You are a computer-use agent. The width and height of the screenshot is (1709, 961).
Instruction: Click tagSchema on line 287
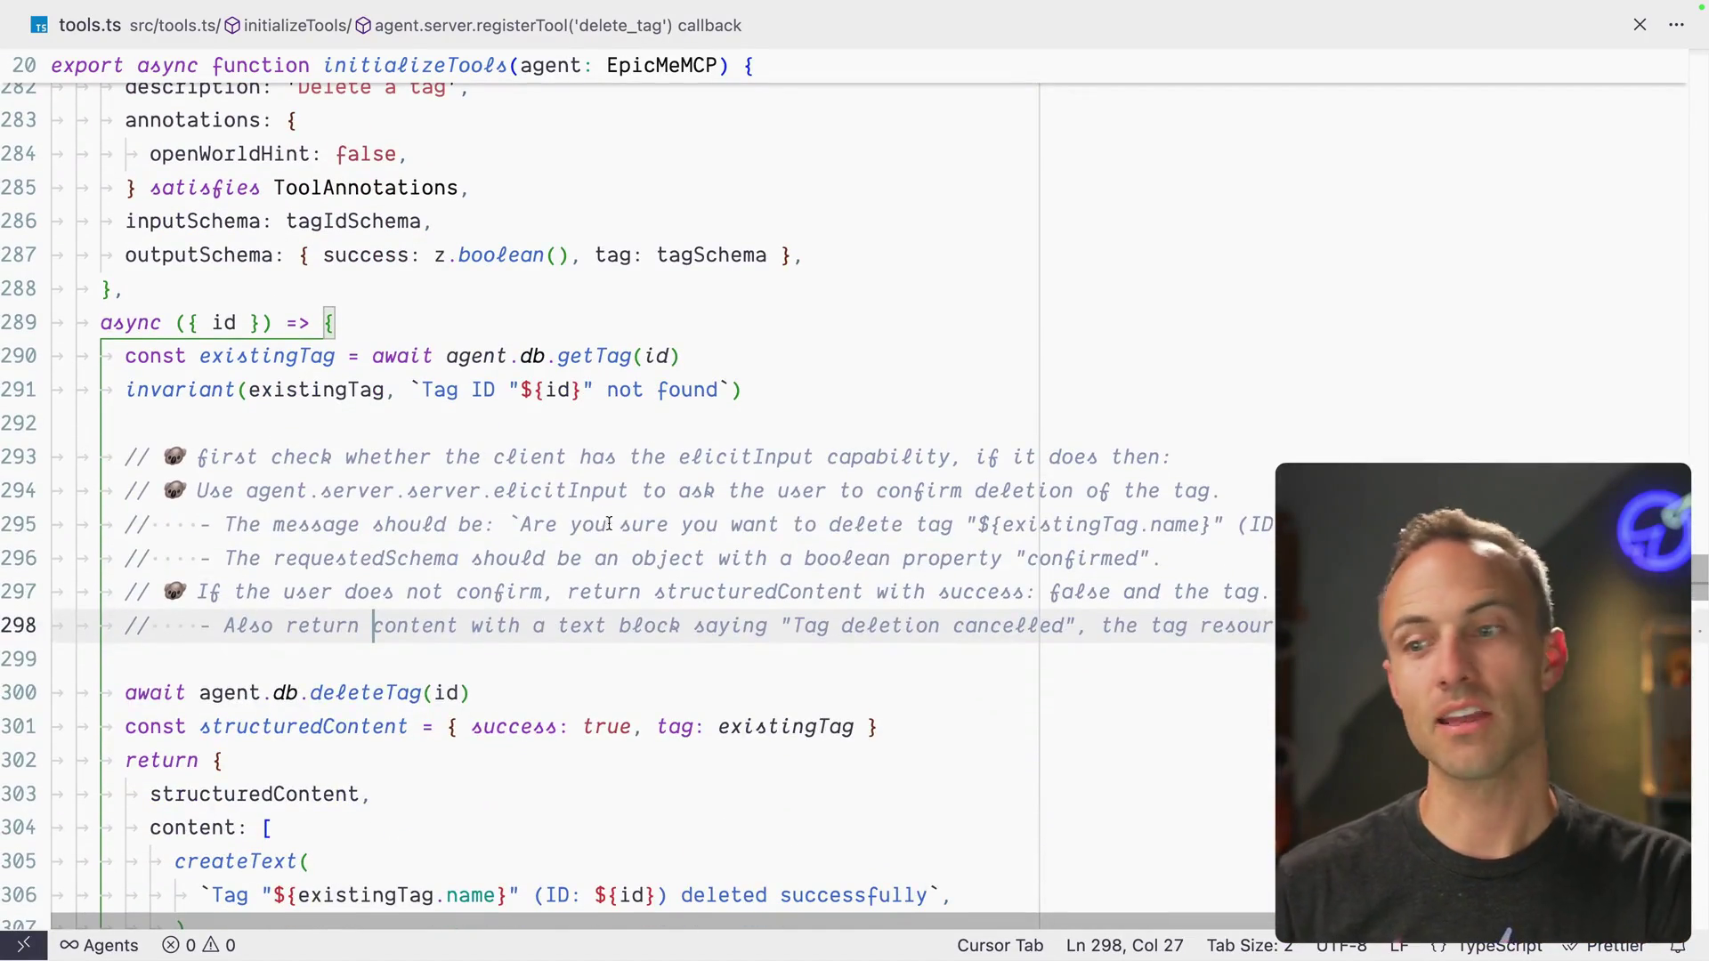point(711,255)
